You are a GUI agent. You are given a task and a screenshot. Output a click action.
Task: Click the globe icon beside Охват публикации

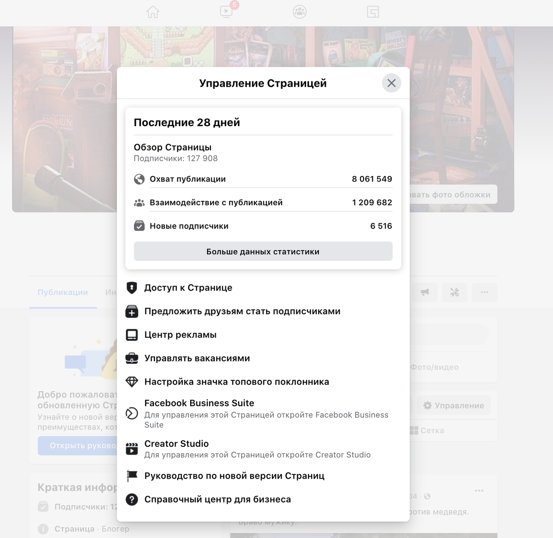[x=139, y=179]
